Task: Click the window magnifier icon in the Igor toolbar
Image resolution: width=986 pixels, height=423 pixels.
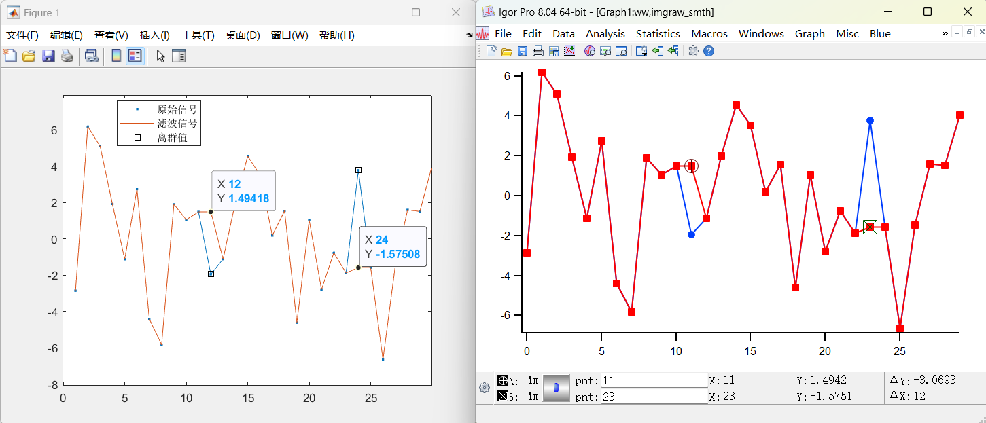Action: coord(620,51)
